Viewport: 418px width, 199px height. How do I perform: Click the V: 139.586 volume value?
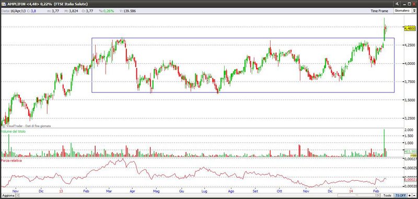point(128,11)
